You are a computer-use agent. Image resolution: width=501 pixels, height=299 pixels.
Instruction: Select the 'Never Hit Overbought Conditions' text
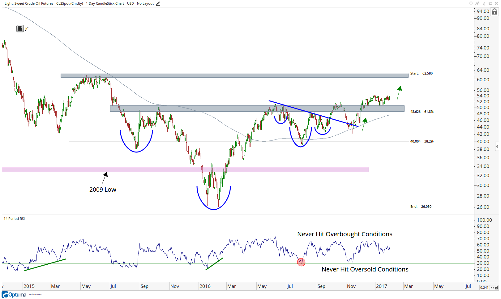(x=345, y=234)
